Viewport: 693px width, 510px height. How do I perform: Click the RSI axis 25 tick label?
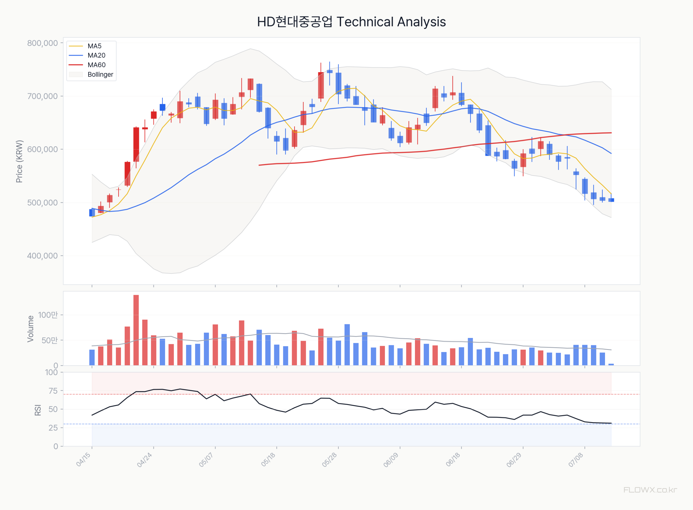pos(53,428)
